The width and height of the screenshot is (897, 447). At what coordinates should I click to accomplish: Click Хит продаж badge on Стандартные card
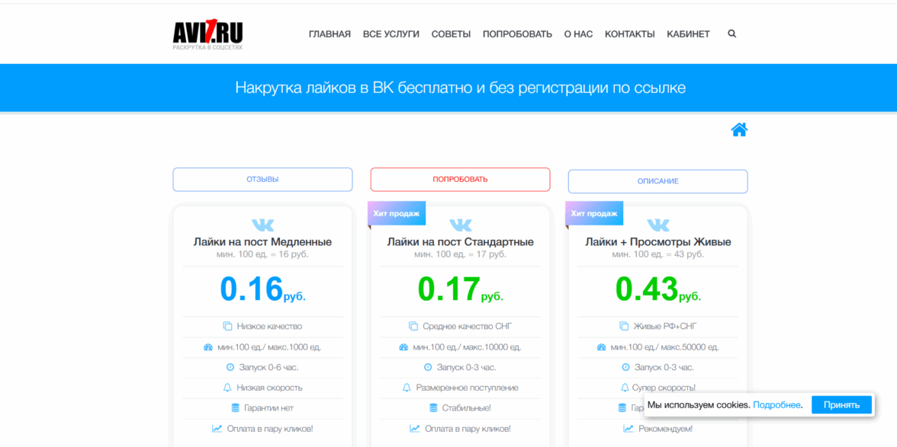[x=397, y=213]
